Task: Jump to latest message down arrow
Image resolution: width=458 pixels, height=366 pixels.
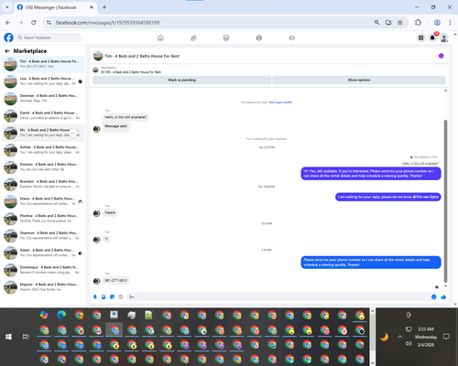Action: pos(445,286)
